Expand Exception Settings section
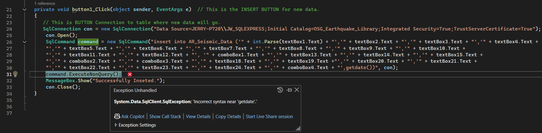This screenshot has height=133, width=542. coord(116,125)
